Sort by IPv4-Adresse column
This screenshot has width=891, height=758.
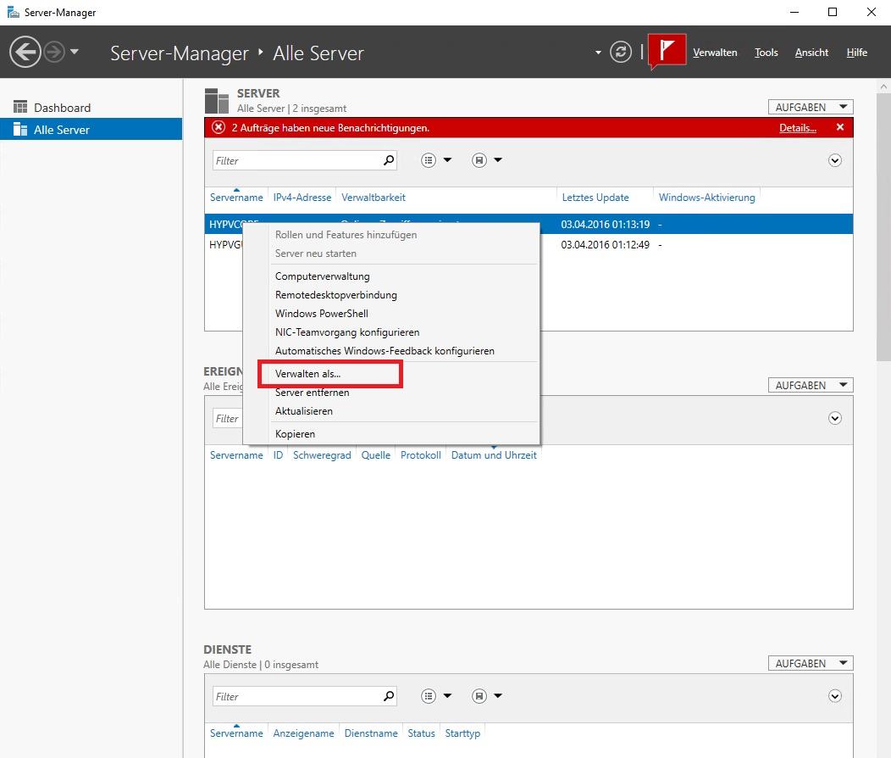pyautogui.click(x=302, y=198)
